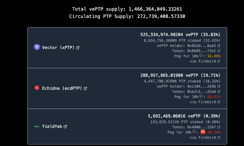Click the Vector purple logo icon

click(x=37, y=47)
